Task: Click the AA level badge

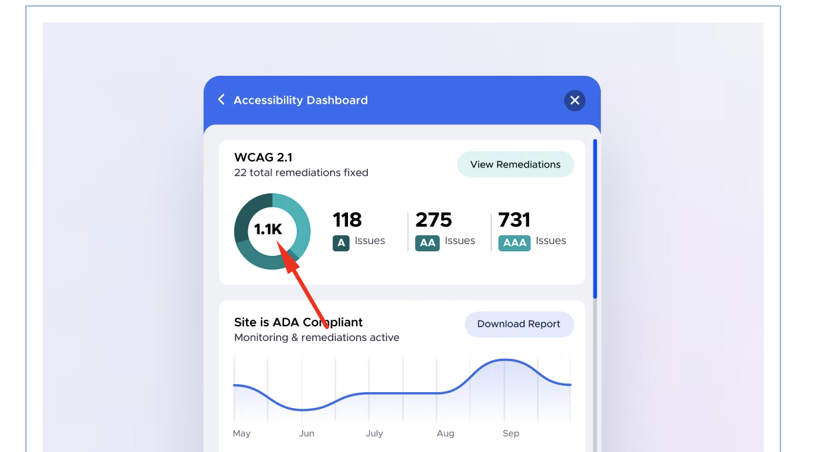Action: pos(428,243)
